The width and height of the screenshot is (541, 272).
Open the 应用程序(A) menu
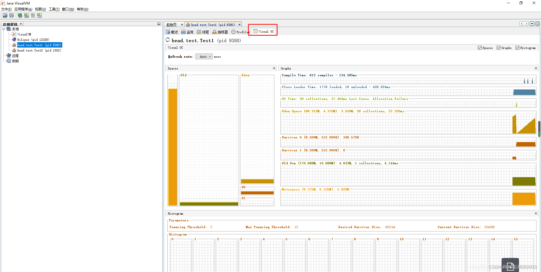[x=23, y=9]
